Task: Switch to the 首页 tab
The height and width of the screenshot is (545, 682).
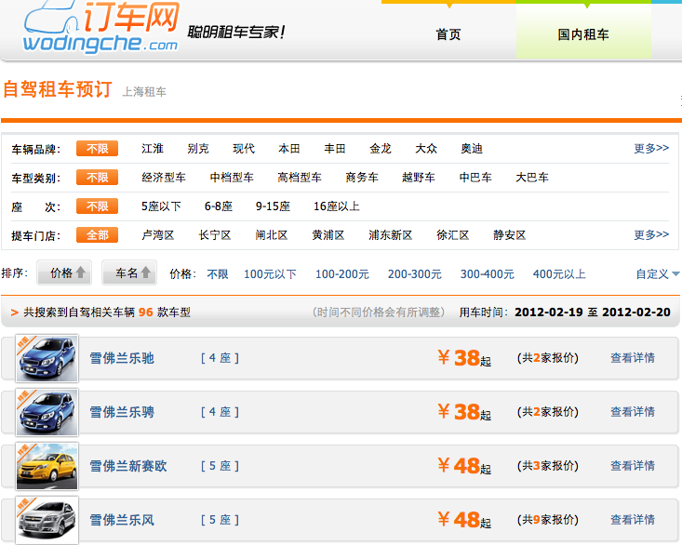Action: pyautogui.click(x=448, y=33)
